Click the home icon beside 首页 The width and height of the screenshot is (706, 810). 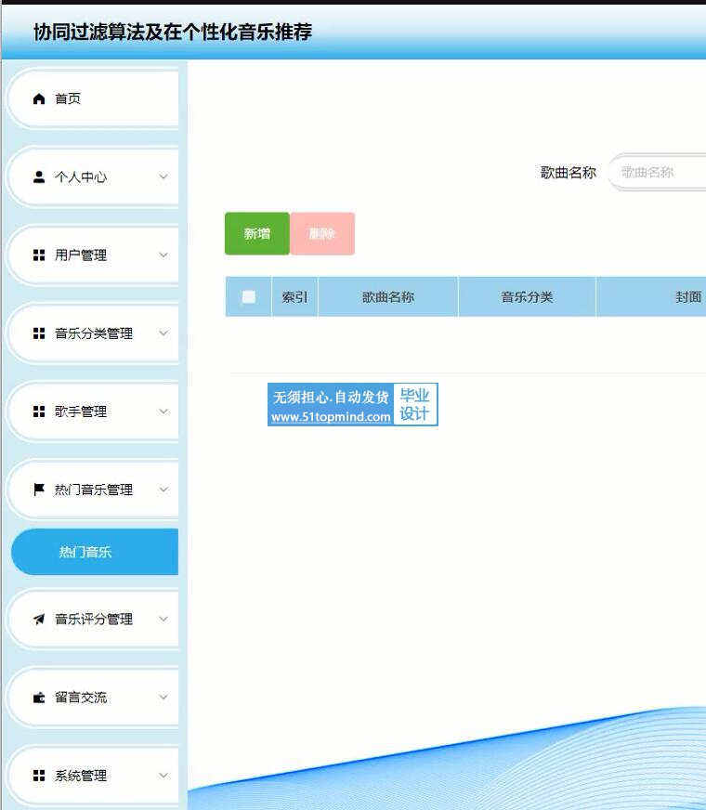[x=39, y=98]
